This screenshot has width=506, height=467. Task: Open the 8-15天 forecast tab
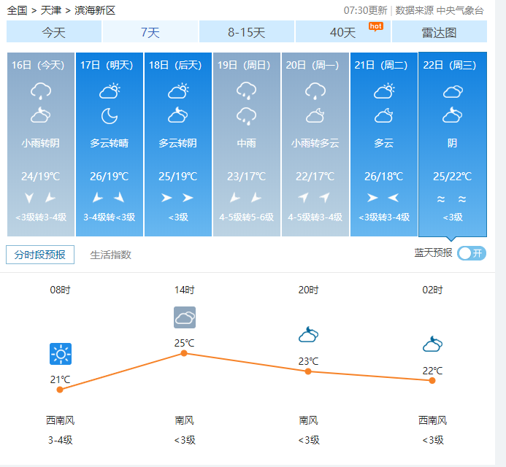(x=247, y=31)
